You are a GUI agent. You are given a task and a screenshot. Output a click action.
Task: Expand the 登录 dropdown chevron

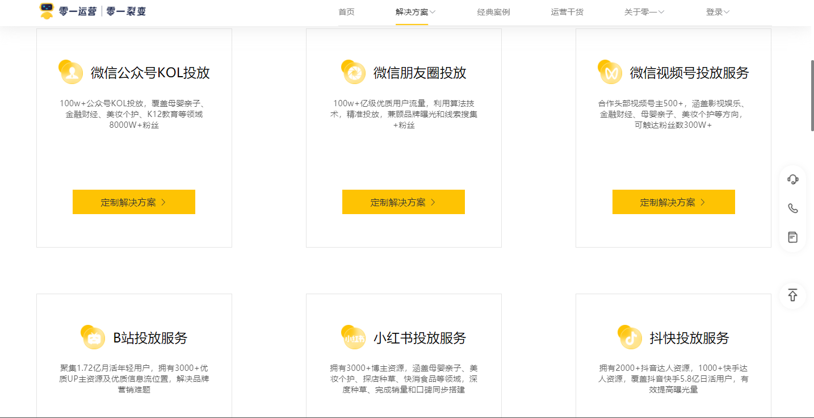tap(727, 12)
